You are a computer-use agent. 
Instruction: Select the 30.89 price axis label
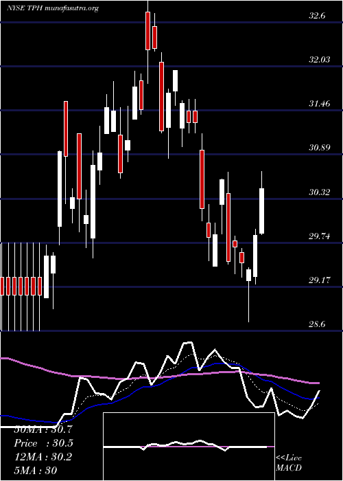(320, 148)
